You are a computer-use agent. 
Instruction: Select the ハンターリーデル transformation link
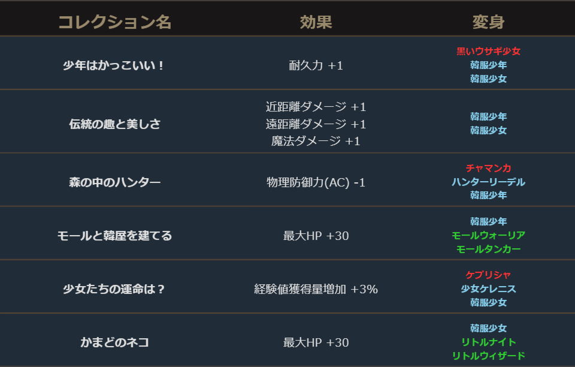[x=488, y=182]
